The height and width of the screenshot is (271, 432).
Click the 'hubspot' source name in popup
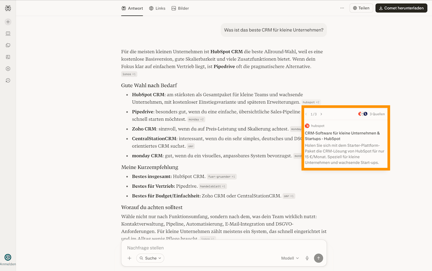[318, 126]
